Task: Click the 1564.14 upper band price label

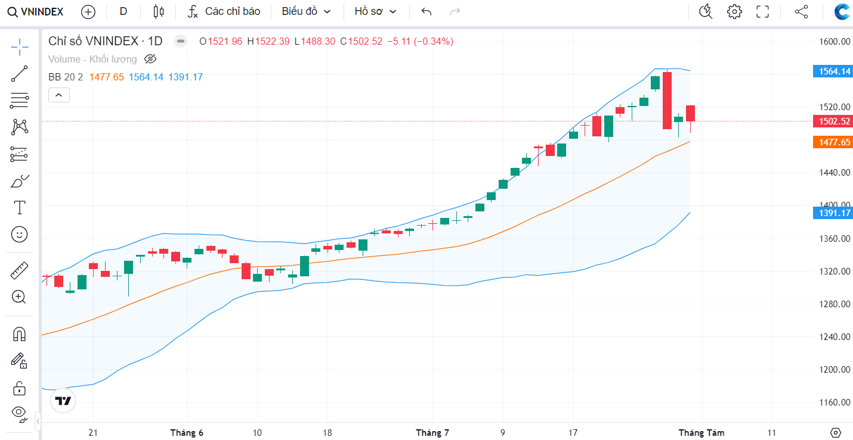Action: tap(833, 71)
